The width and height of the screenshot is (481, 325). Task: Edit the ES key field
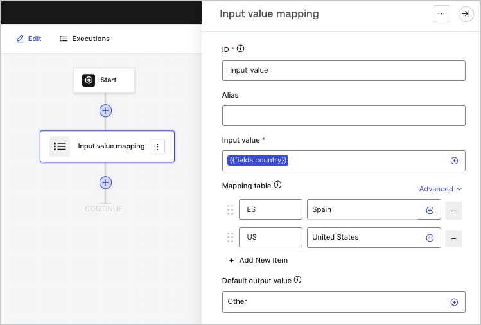click(x=270, y=209)
